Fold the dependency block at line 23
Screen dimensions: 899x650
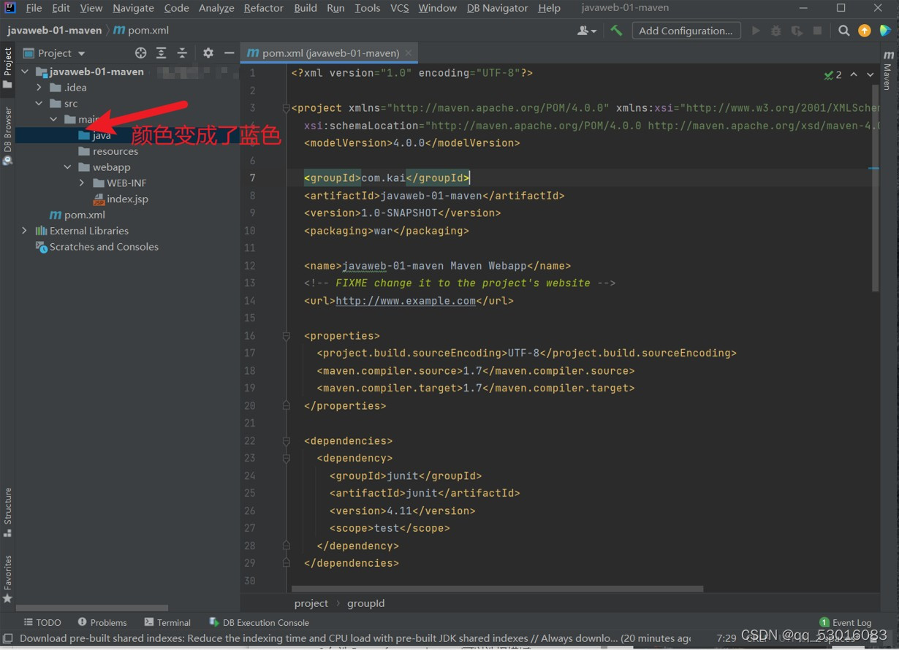pos(286,459)
